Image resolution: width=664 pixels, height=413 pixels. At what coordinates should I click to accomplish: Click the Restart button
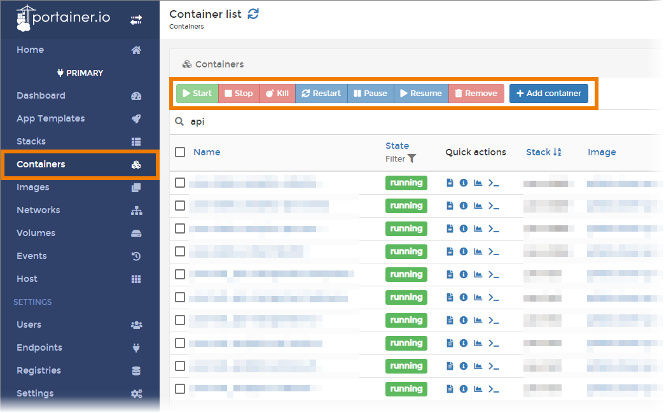[x=321, y=93]
